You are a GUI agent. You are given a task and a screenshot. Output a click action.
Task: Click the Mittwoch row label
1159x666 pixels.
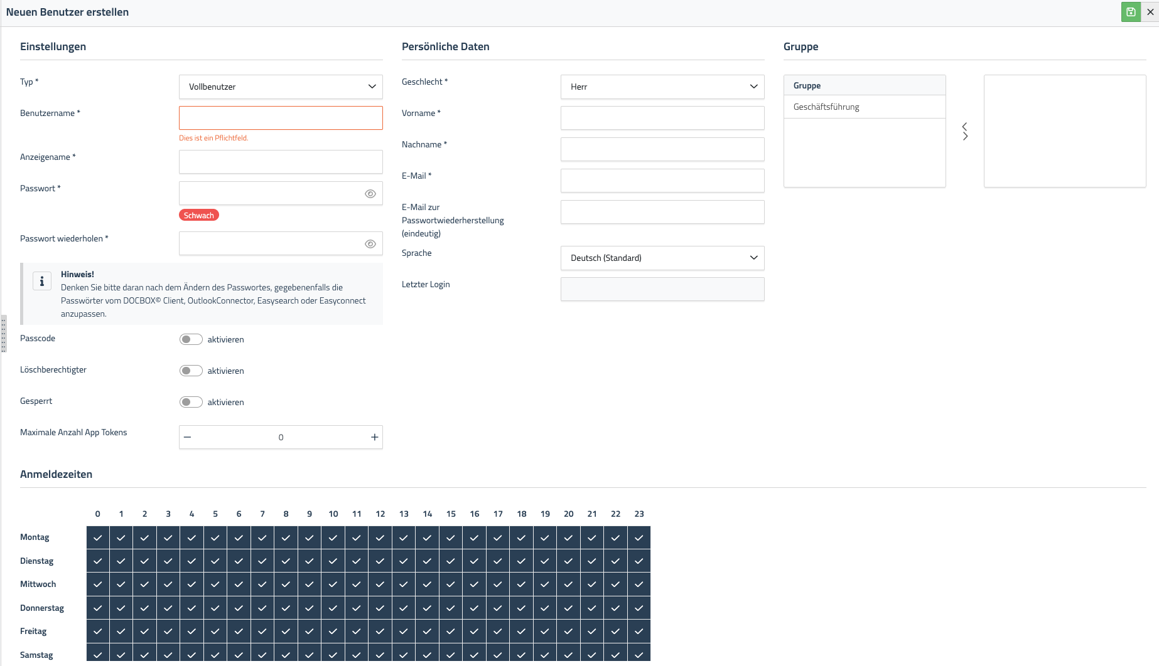(x=38, y=584)
